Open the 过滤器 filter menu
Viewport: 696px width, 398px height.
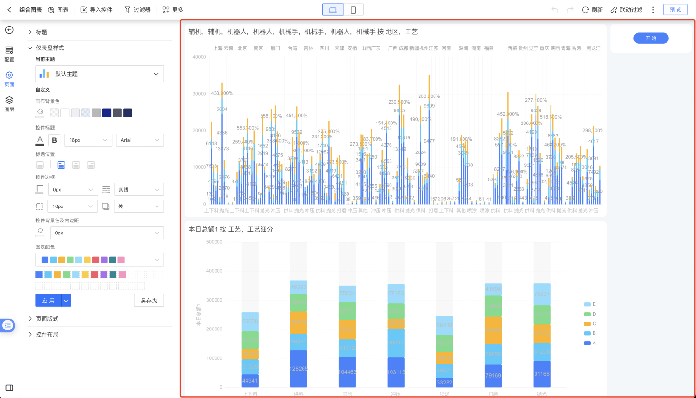(137, 10)
